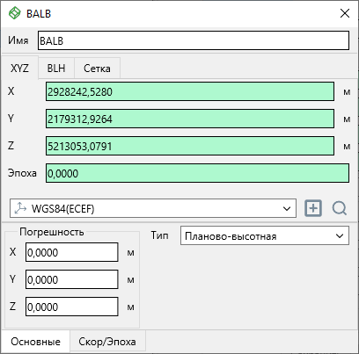Select the Основные bottom tab
This screenshot has height=354, width=359.
click(x=35, y=342)
